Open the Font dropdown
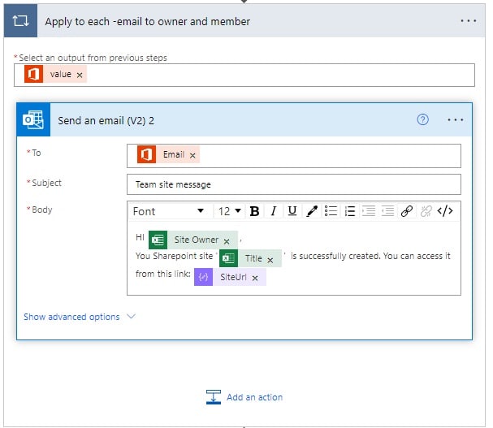This screenshot has height=428, width=493. point(169,211)
